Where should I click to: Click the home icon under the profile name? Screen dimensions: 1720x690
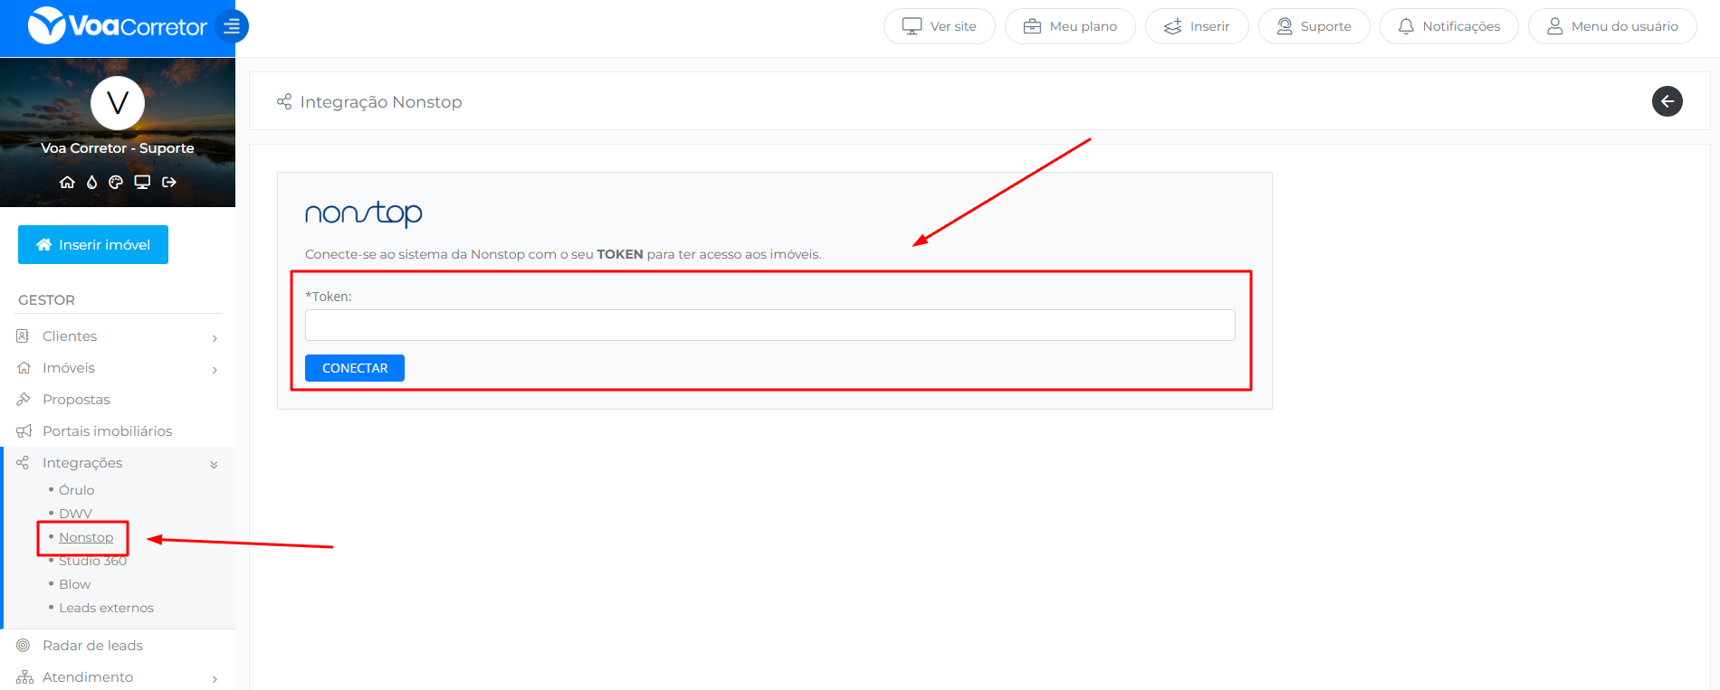tap(67, 182)
